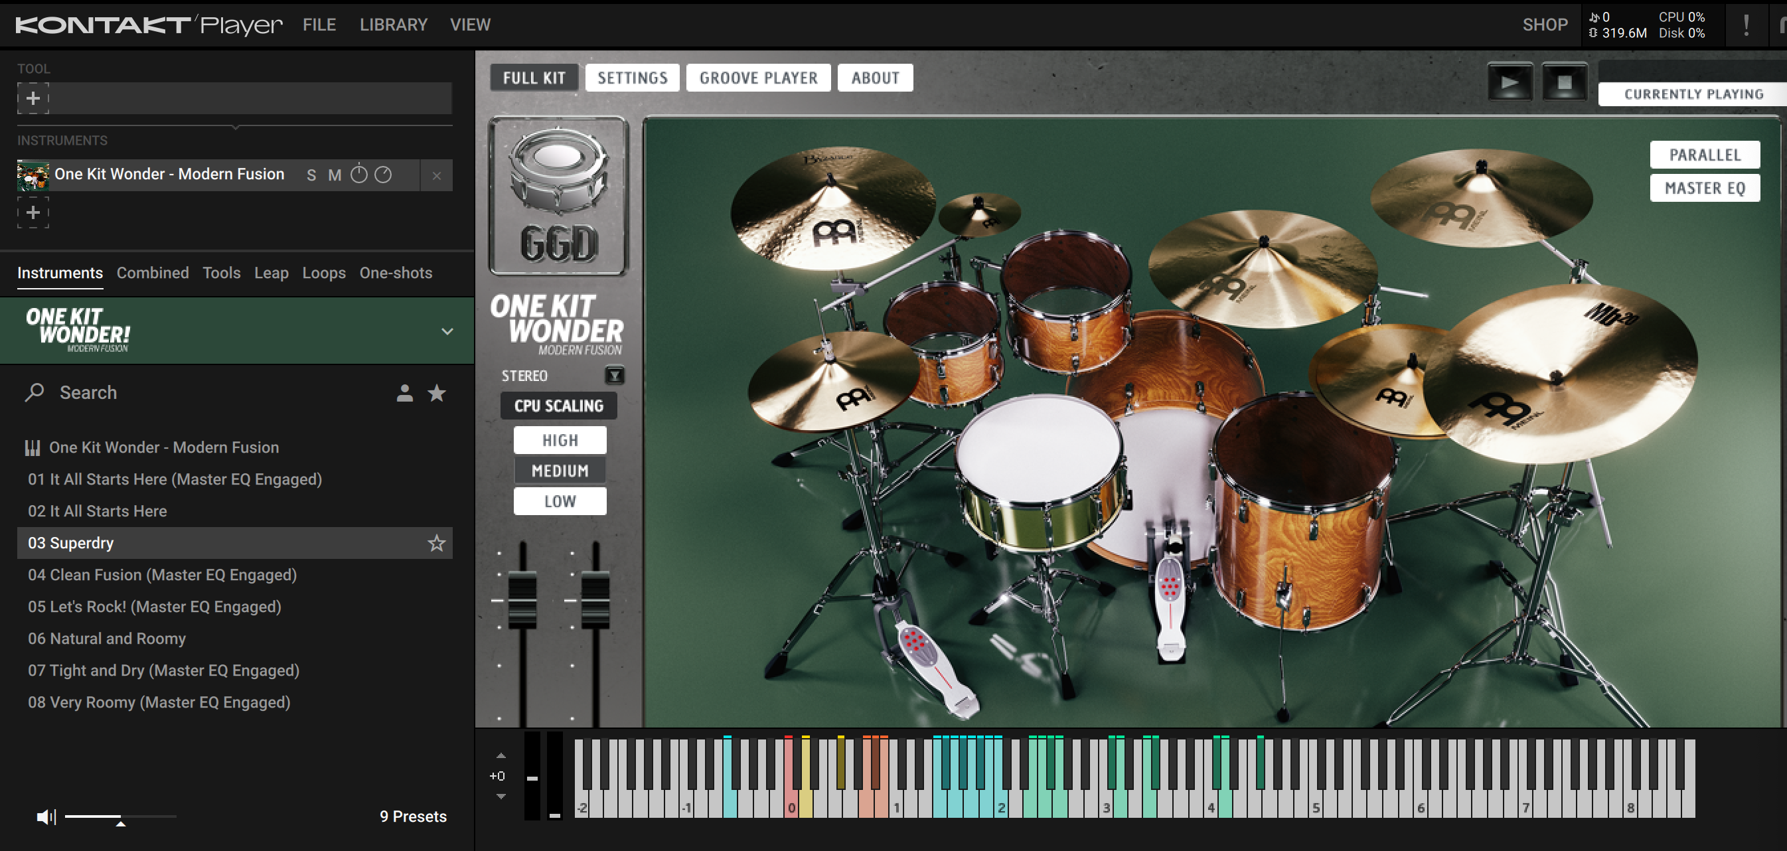Viewport: 1787px width, 851px height.
Task: Click the add instrument plus icon
Action: [x=32, y=212]
